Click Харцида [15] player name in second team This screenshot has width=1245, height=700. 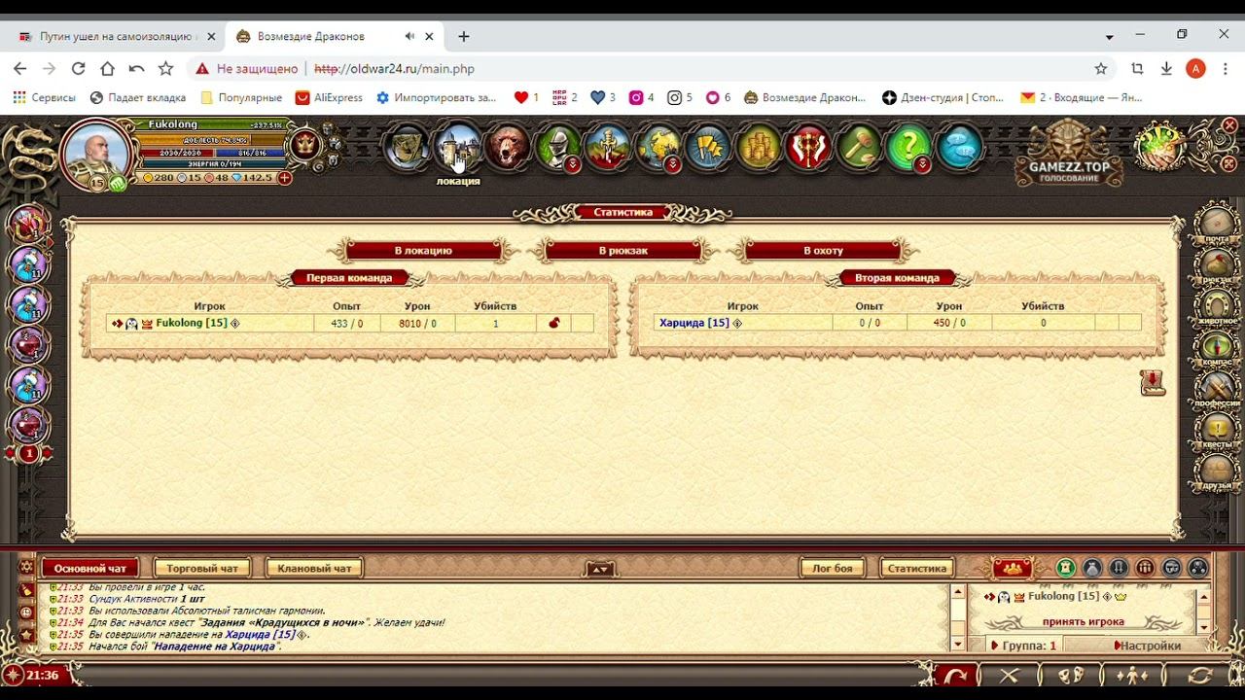point(694,323)
